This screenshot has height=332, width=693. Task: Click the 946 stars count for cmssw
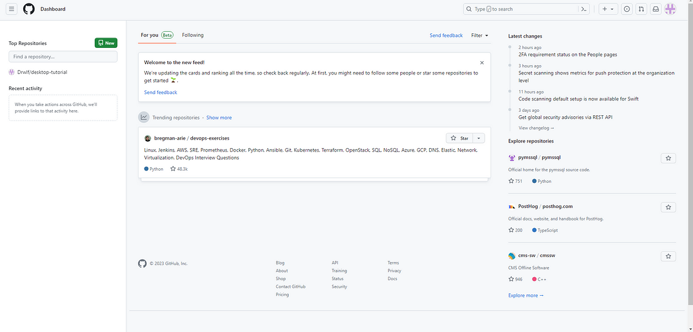point(515,279)
